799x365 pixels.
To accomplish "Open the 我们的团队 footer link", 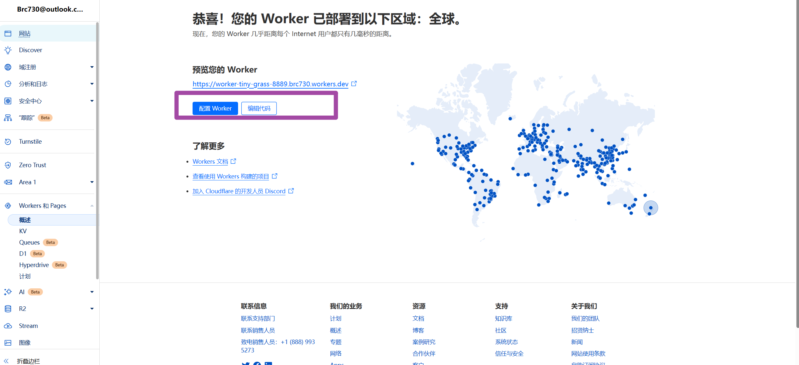I will click(585, 318).
